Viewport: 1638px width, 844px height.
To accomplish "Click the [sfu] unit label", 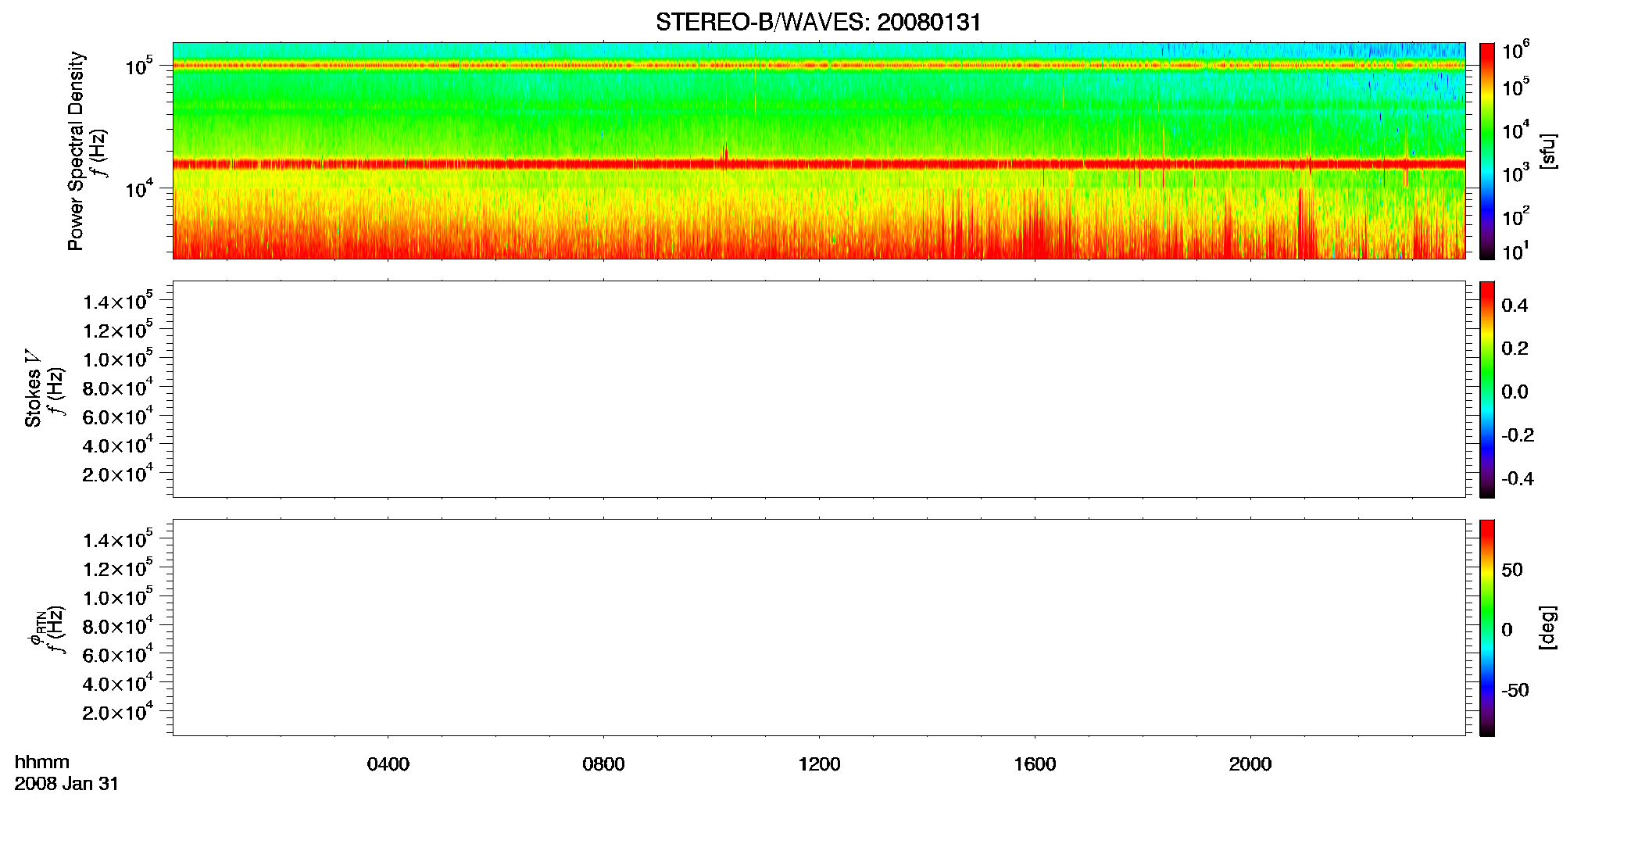I will [1548, 151].
